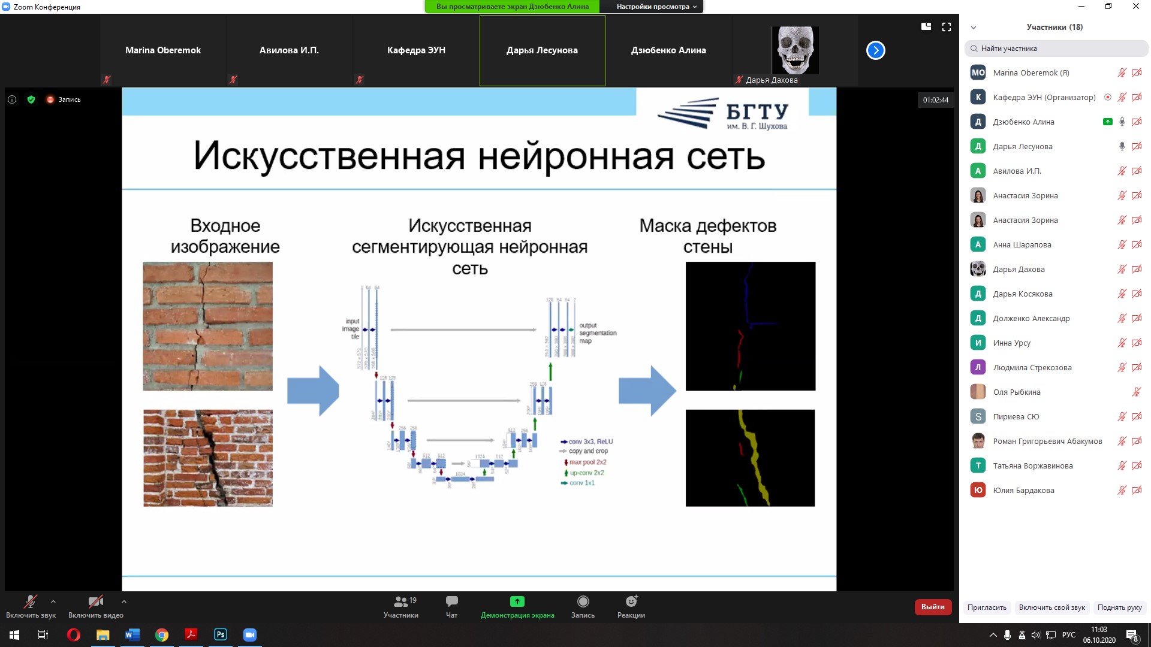Click the red Leave meeting button
This screenshot has width=1151, height=647.
(933, 607)
